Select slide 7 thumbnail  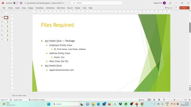pyautogui.click(x=6, y=40)
